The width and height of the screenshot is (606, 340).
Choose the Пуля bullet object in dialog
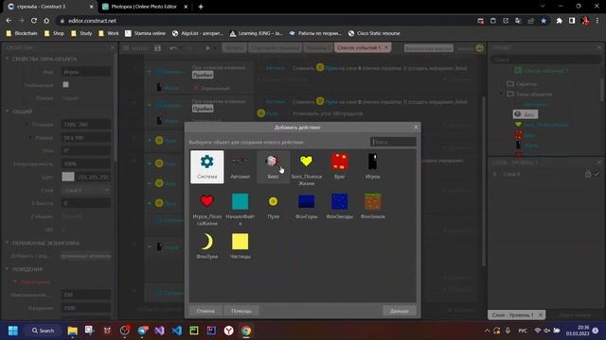click(x=273, y=207)
